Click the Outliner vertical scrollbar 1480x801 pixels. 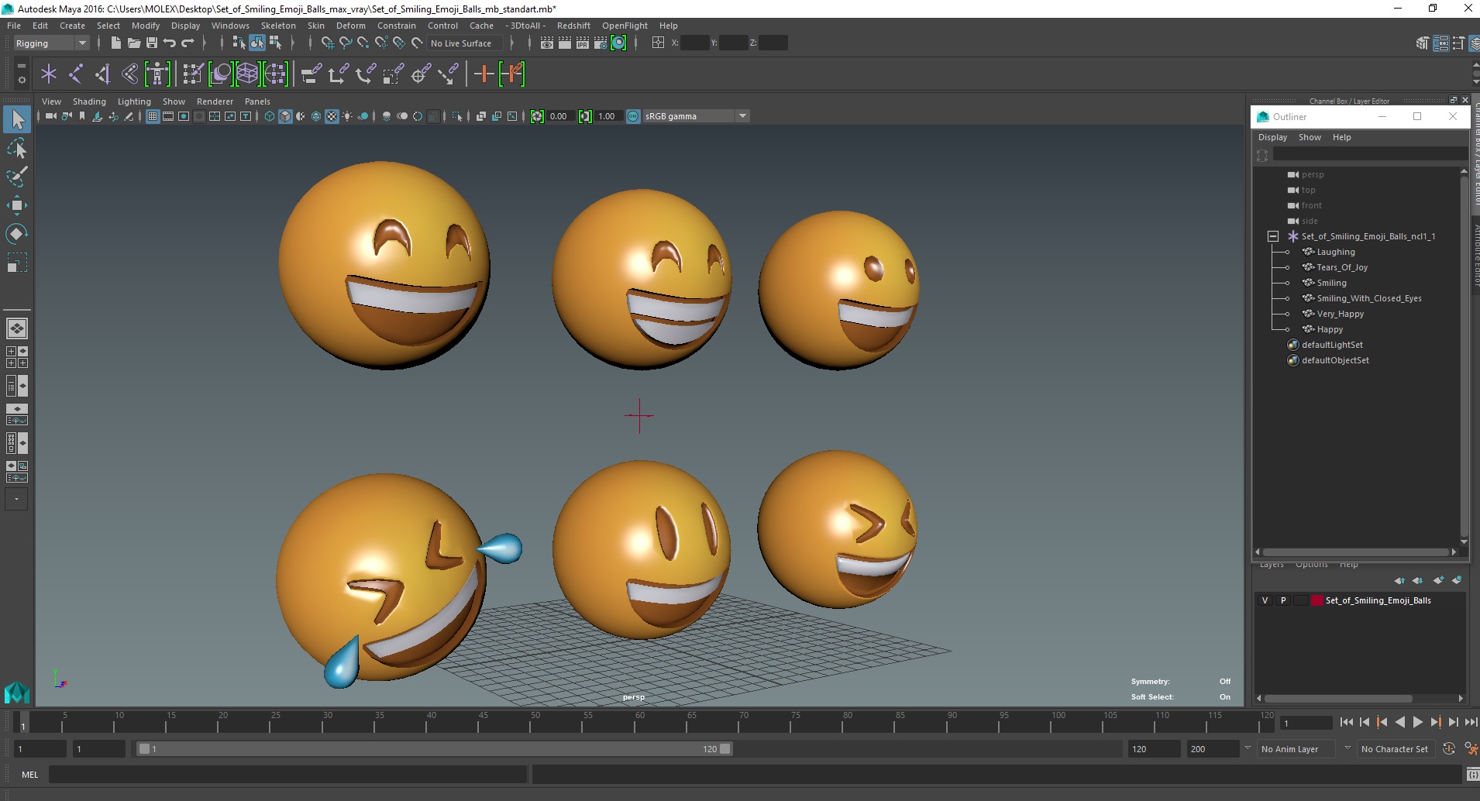tap(1464, 356)
